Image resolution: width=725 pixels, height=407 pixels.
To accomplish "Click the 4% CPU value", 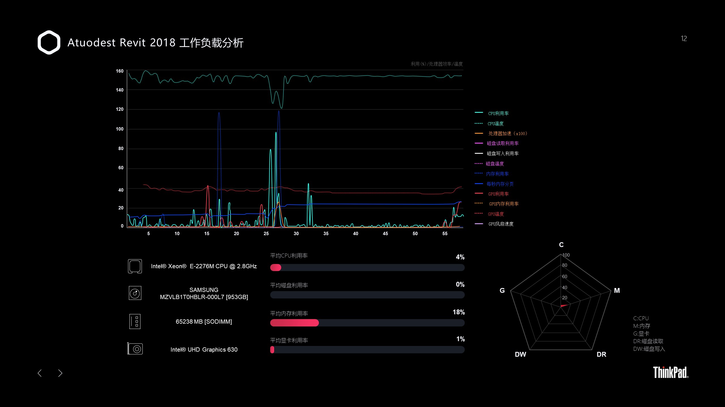I will [x=460, y=257].
